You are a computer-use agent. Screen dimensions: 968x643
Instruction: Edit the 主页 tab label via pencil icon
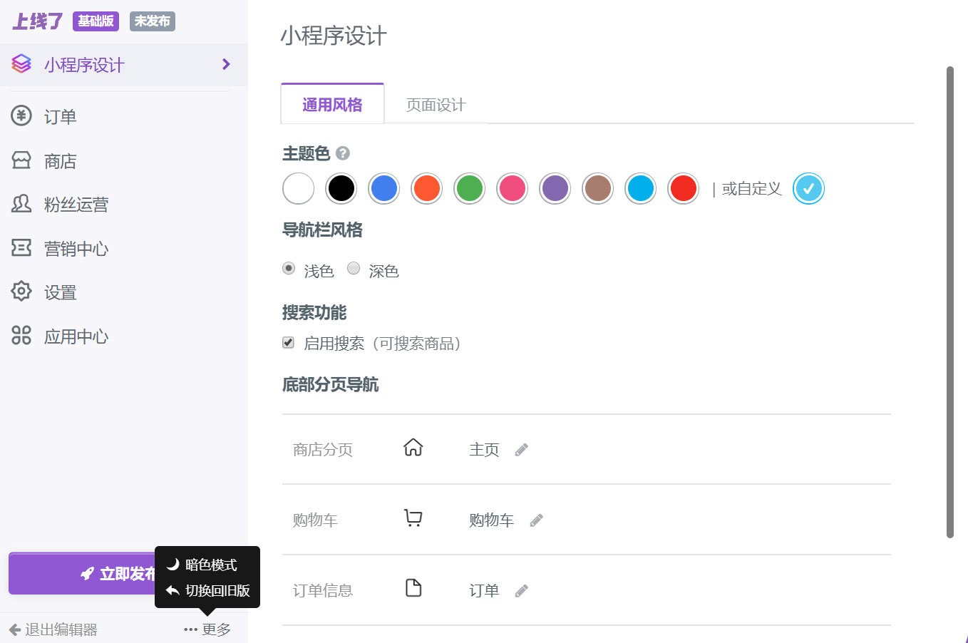click(521, 449)
